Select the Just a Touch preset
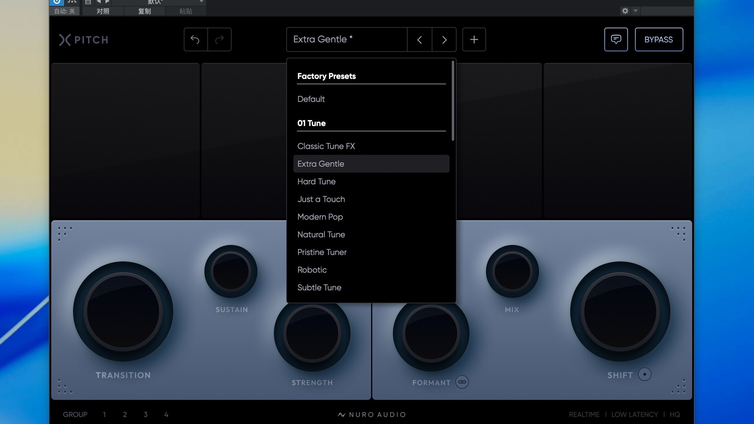 tap(371, 199)
